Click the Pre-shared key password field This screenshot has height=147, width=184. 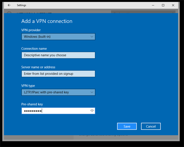pyautogui.click(x=58, y=111)
